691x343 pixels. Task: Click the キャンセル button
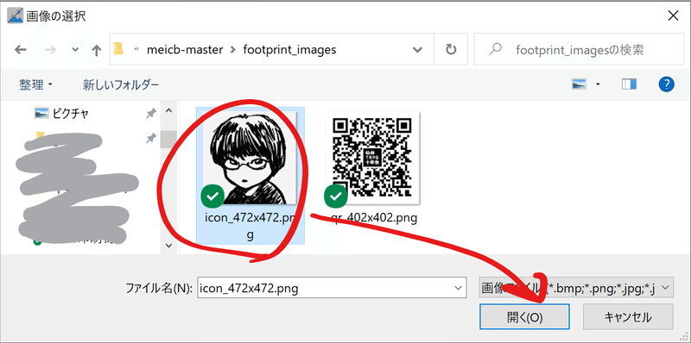628,317
